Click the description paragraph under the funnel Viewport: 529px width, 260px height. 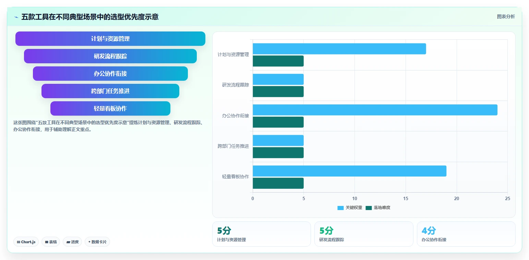pos(109,126)
